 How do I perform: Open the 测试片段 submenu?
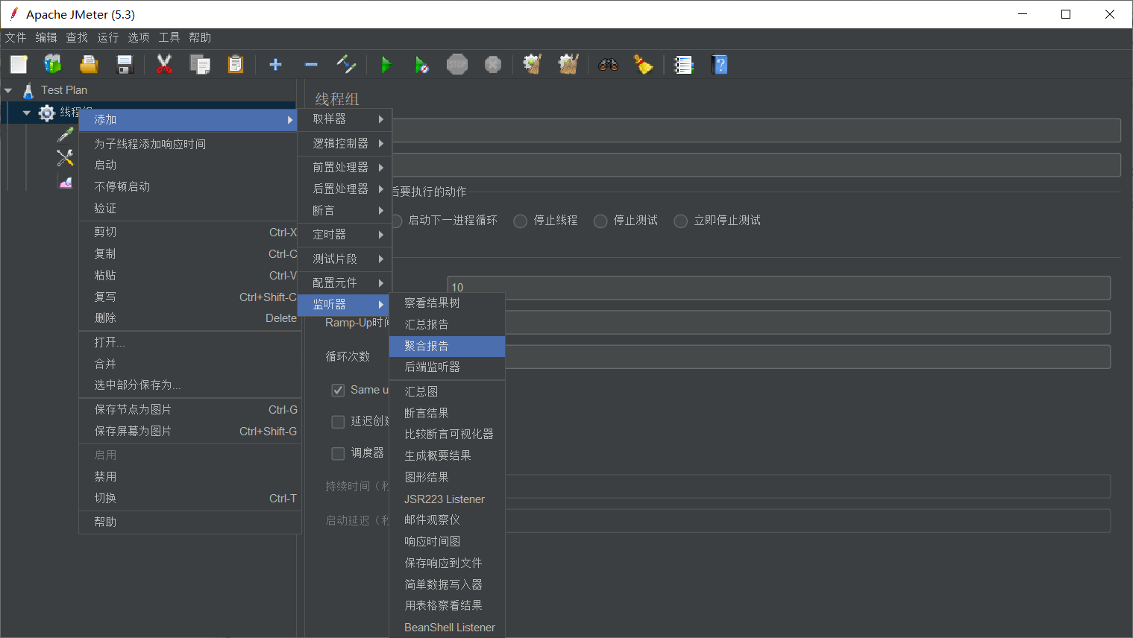pos(345,259)
